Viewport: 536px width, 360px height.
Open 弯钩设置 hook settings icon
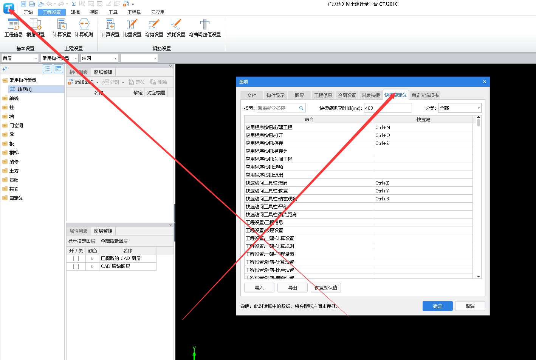point(154,28)
